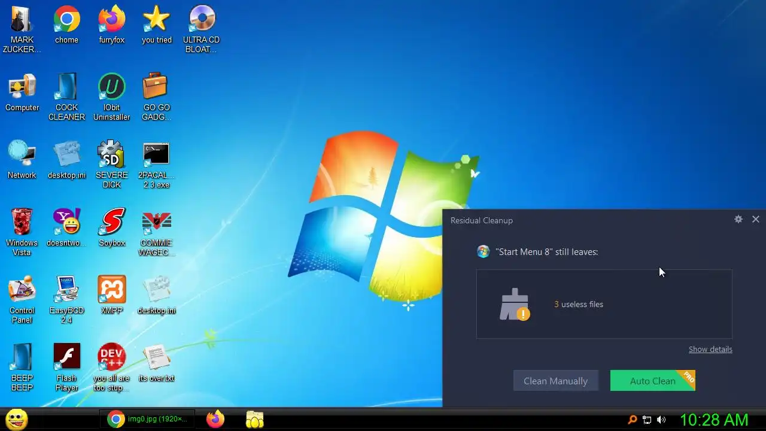Screen dimensions: 766x431
Task: Click the BEEP BEEP desktop shortcut
Action: point(22,368)
